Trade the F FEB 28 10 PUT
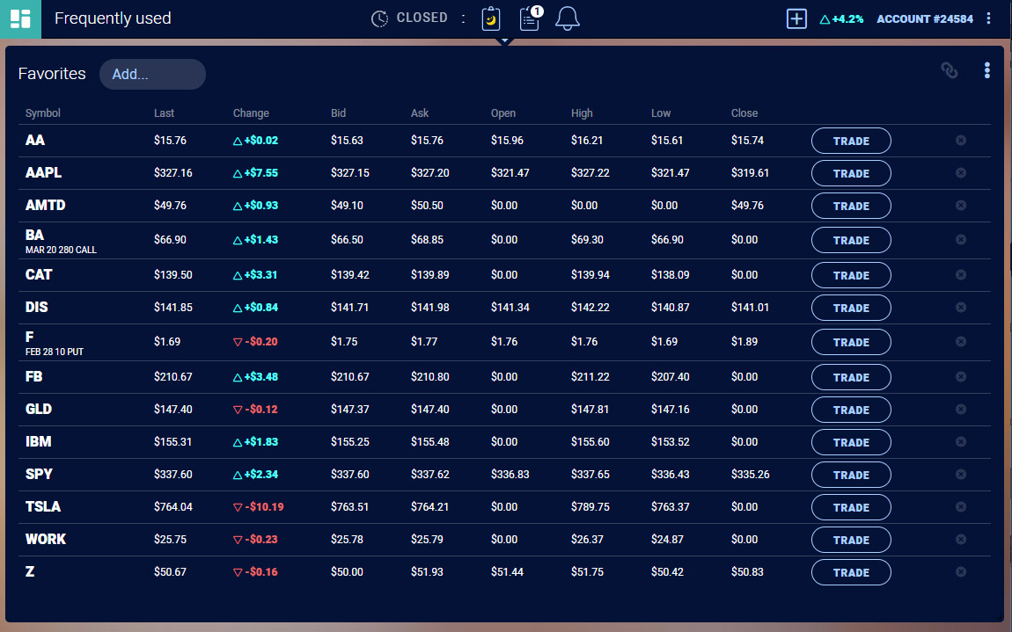The height and width of the screenshot is (632, 1012). pyautogui.click(x=851, y=342)
